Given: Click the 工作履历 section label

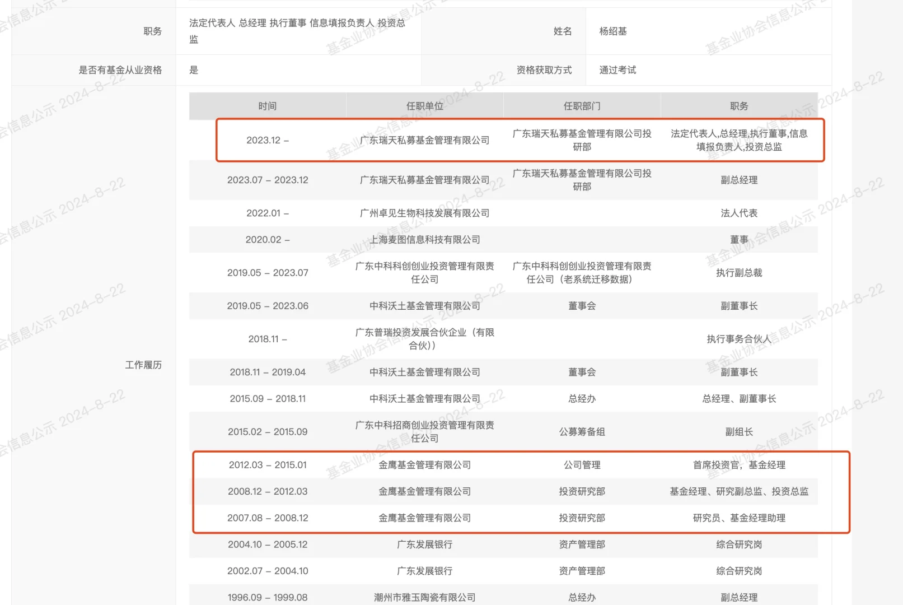Looking at the screenshot, I should coord(143,365).
